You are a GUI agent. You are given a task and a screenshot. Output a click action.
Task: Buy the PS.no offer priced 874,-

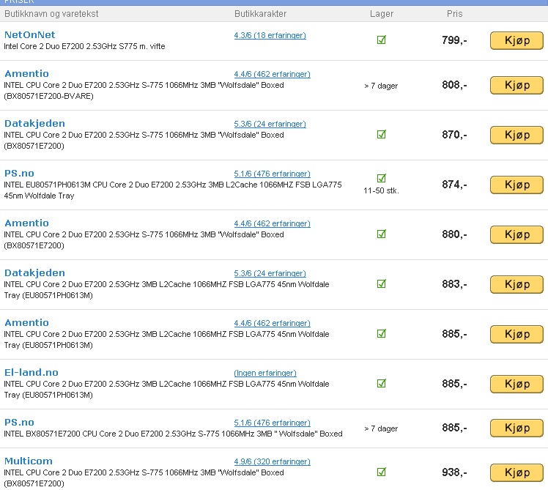pos(516,185)
